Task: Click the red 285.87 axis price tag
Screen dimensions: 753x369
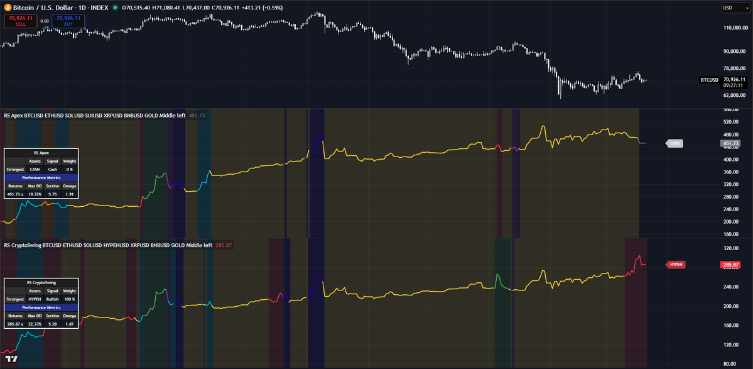Action: click(730, 264)
